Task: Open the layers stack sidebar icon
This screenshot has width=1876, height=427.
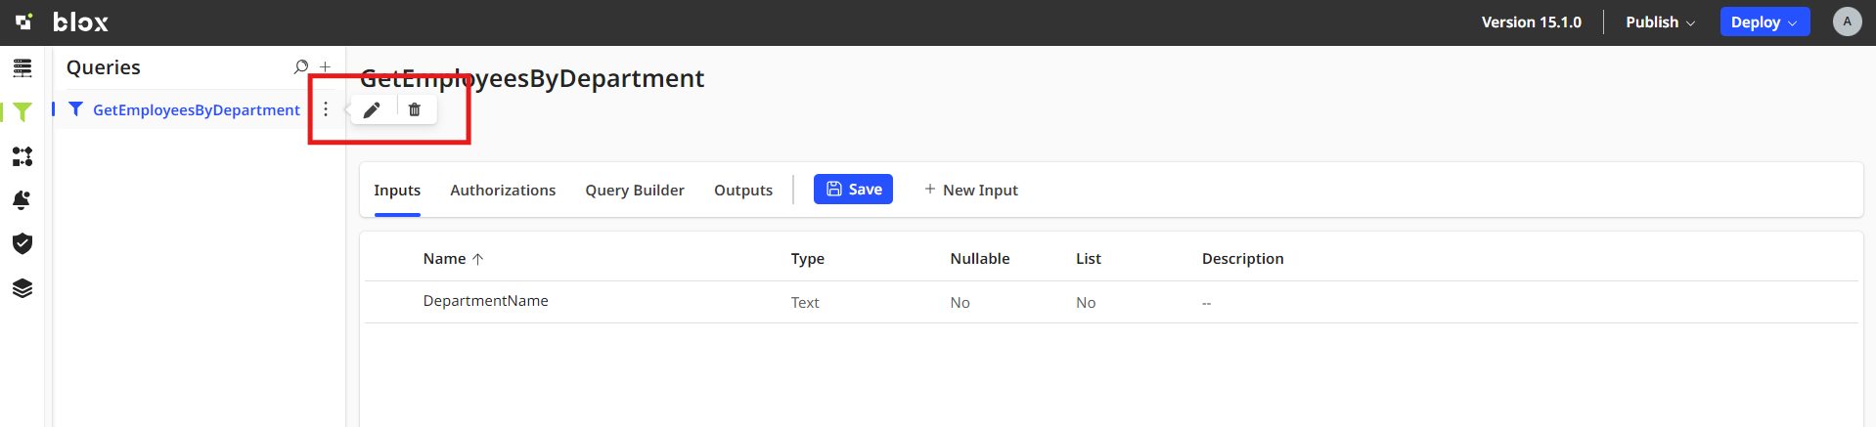Action: click(x=22, y=288)
